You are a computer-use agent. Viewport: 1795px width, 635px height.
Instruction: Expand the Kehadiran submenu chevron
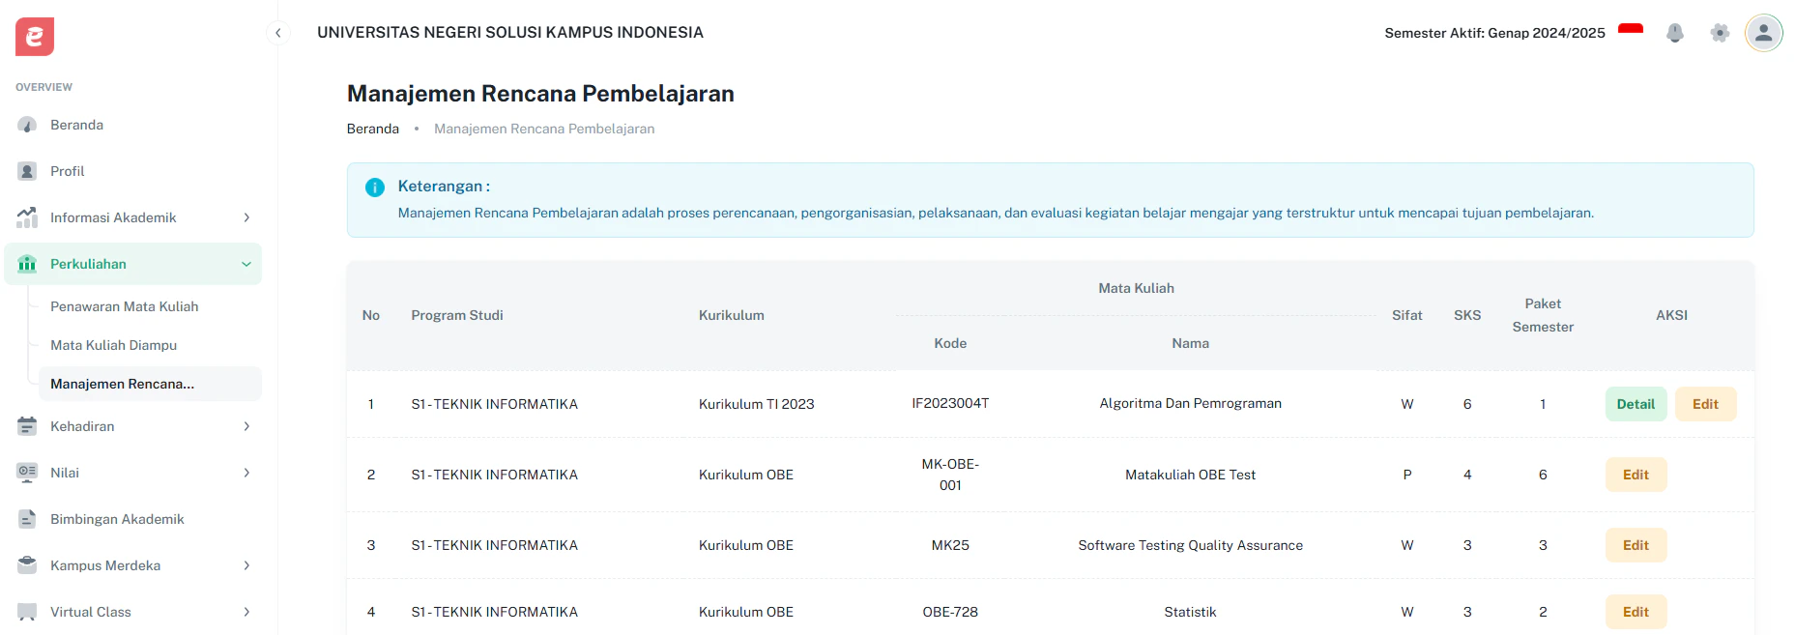246,426
